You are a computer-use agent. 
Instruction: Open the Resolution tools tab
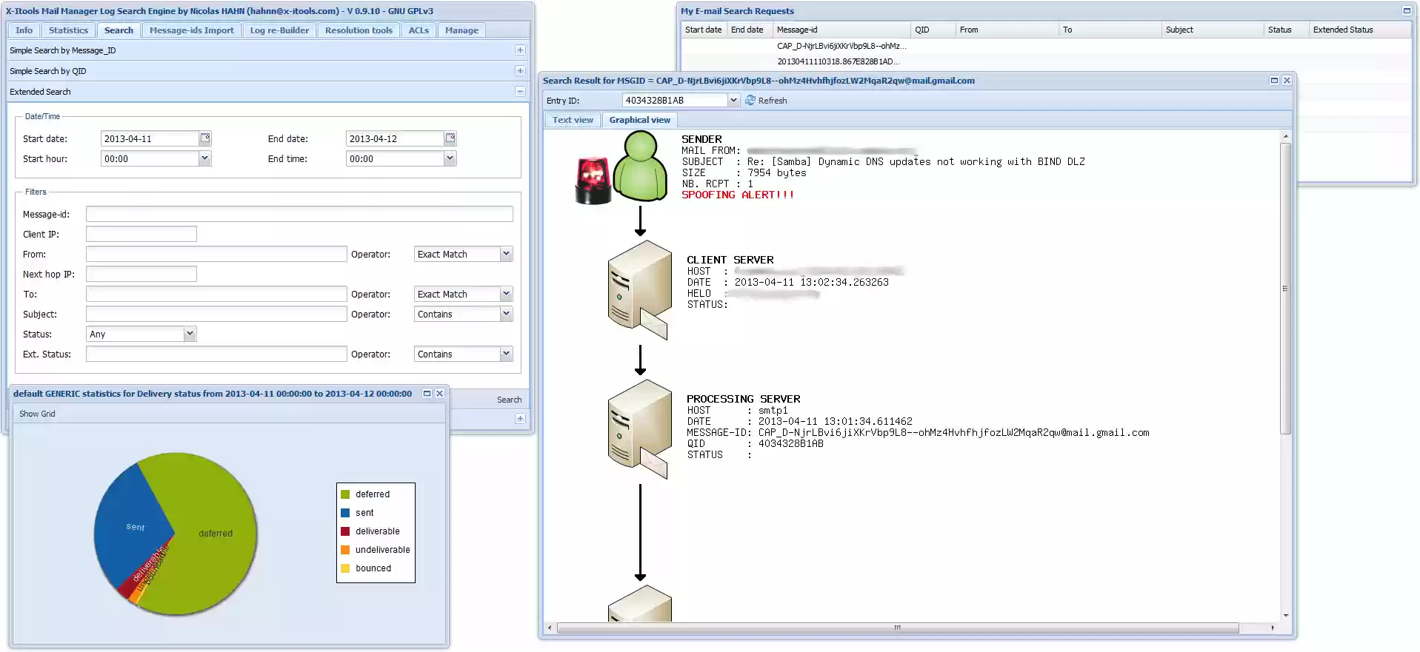359,30
